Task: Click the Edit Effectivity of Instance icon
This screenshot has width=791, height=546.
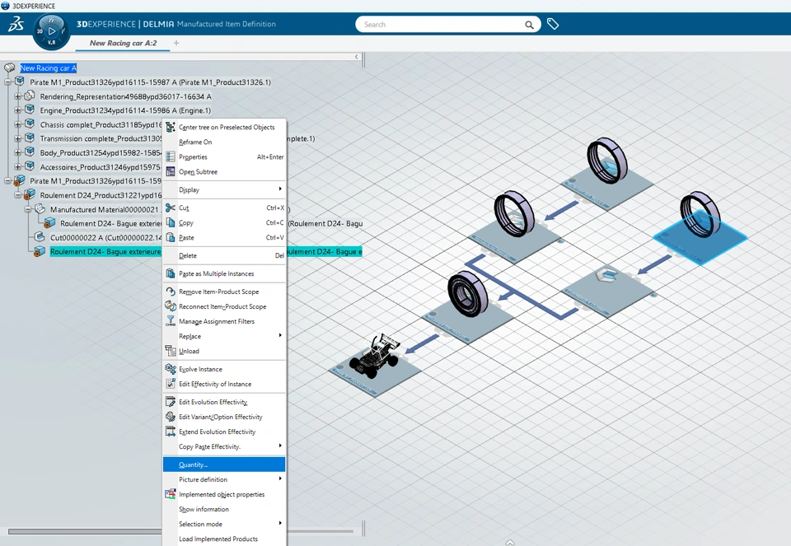Action: 171,384
